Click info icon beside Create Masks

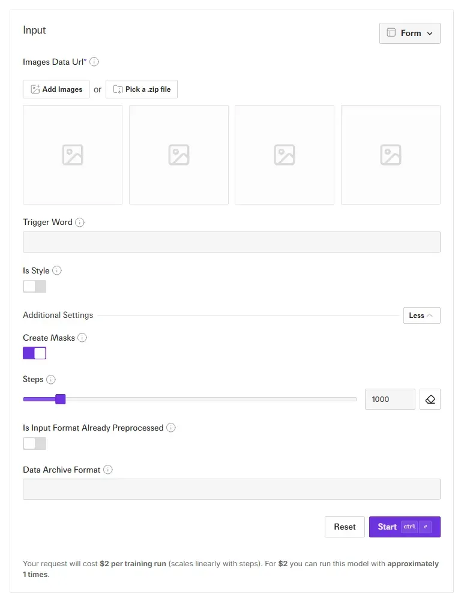point(82,338)
